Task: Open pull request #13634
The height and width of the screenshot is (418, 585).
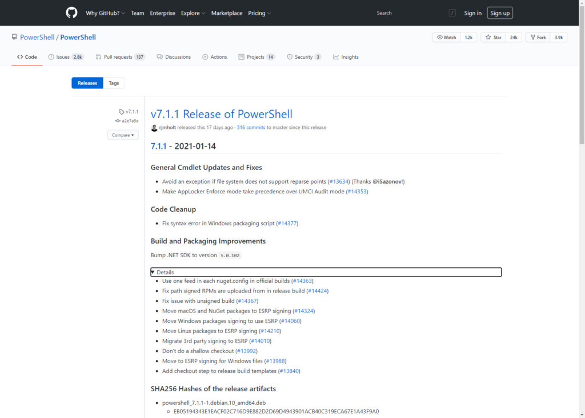Action: (x=339, y=181)
